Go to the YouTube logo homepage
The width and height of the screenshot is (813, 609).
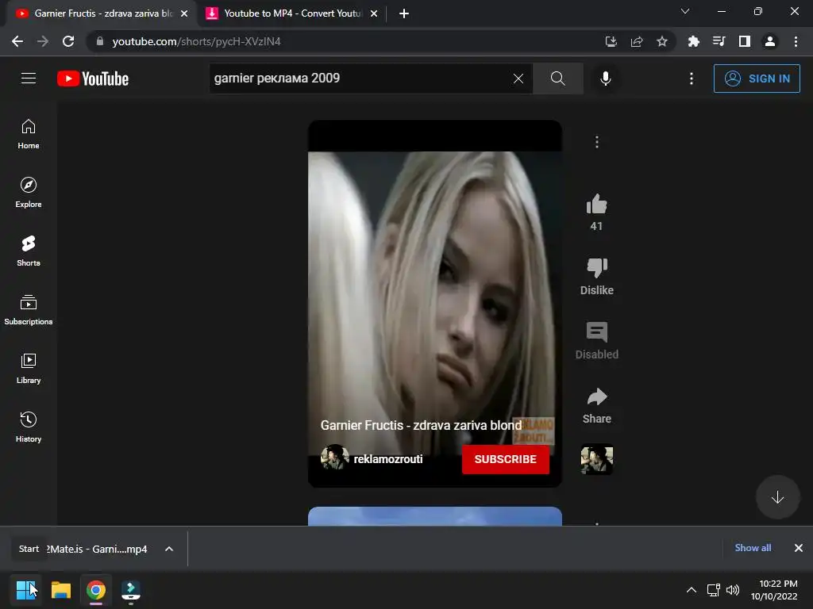point(93,79)
